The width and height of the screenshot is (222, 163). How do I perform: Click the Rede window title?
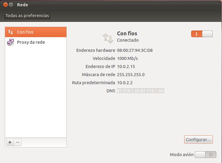pos(22,5)
